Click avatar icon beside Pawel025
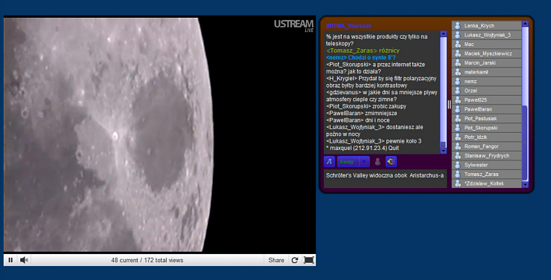 coord(457,100)
